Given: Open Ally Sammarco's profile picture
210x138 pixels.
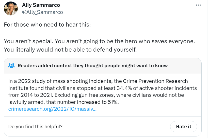Looking at the screenshot, I should coord(11,8).
